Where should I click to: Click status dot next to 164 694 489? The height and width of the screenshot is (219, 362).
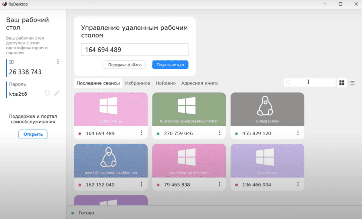point(80,133)
